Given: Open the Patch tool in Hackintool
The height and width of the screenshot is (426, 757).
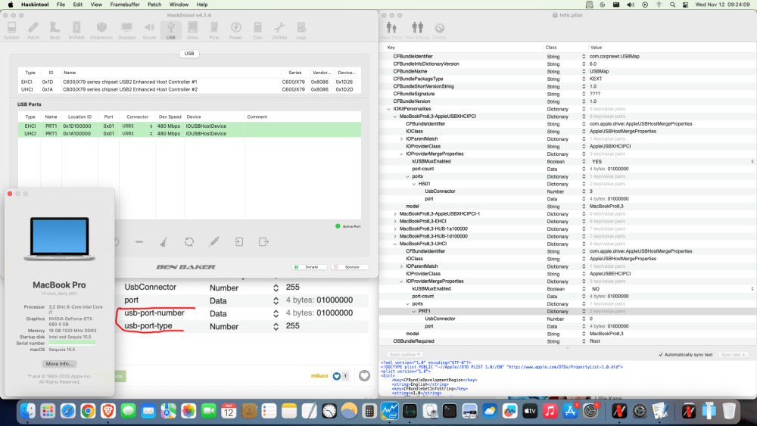Looking at the screenshot, I should click(33, 30).
